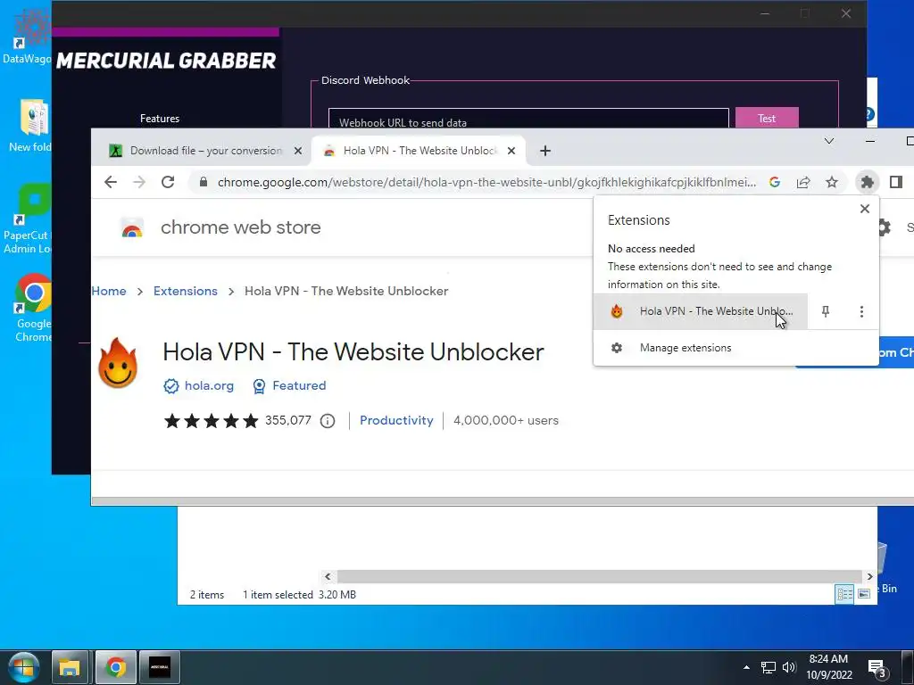Select Google Chrome desktop shortcut
914x685 pixels.
[x=33, y=308]
